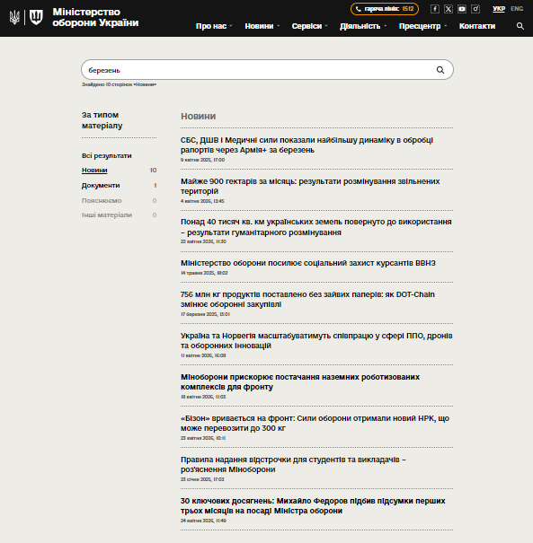Click the Ukrainian trident emblem logo
Viewport: 533px width, 543px height.
click(x=14, y=17)
